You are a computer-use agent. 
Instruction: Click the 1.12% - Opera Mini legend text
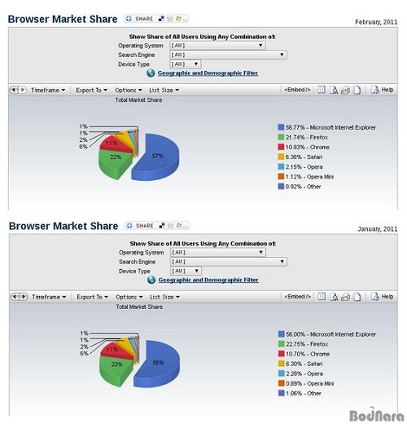(309, 177)
